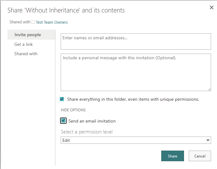Image resolution: width=217 pixels, height=169 pixels.
Task: Cancel the sharing dialog
Action: click(200, 156)
